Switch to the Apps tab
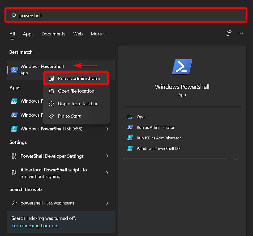Image resolution: width=253 pixels, height=236 pixels. tap(28, 34)
